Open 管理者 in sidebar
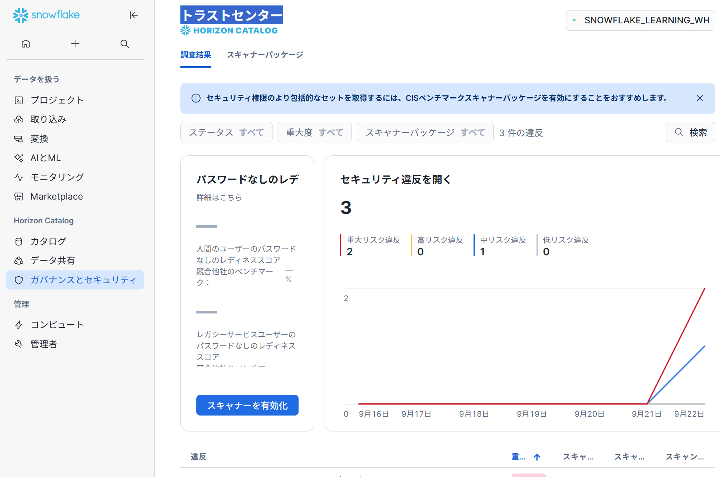720x477 pixels. [x=75, y=344]
